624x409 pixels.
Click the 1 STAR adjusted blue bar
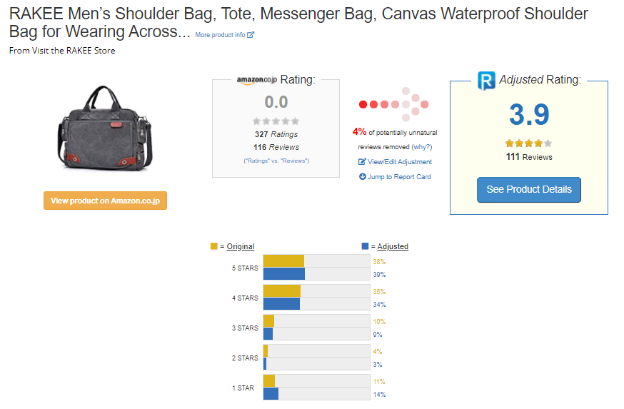[271, 394]
